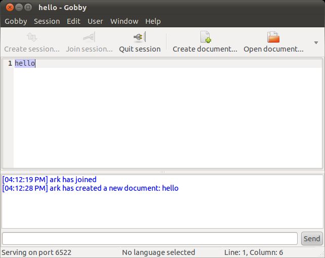Click the pane divider handle above chat
The width and height of the screenshot is (325, 258).
tap(162, 172)
